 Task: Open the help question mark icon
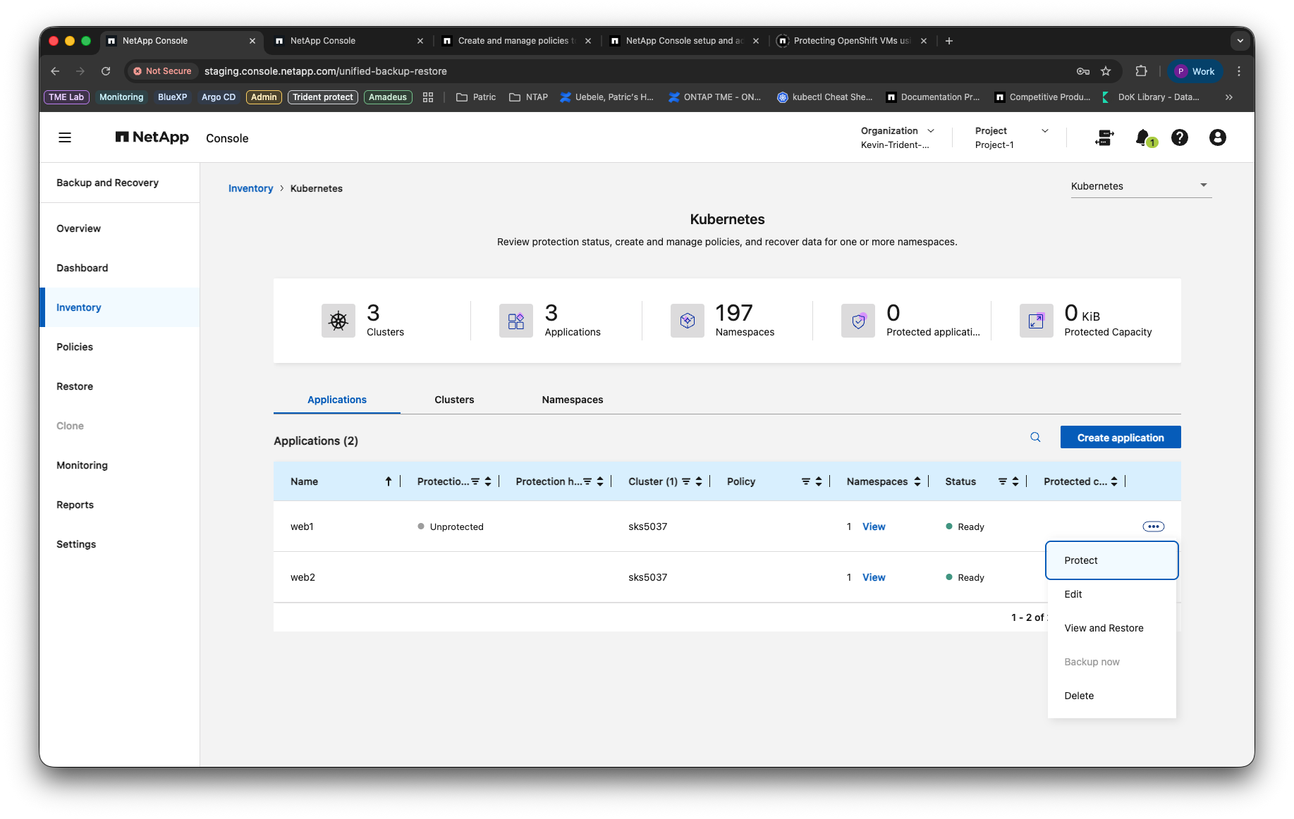pos(1180,137)
